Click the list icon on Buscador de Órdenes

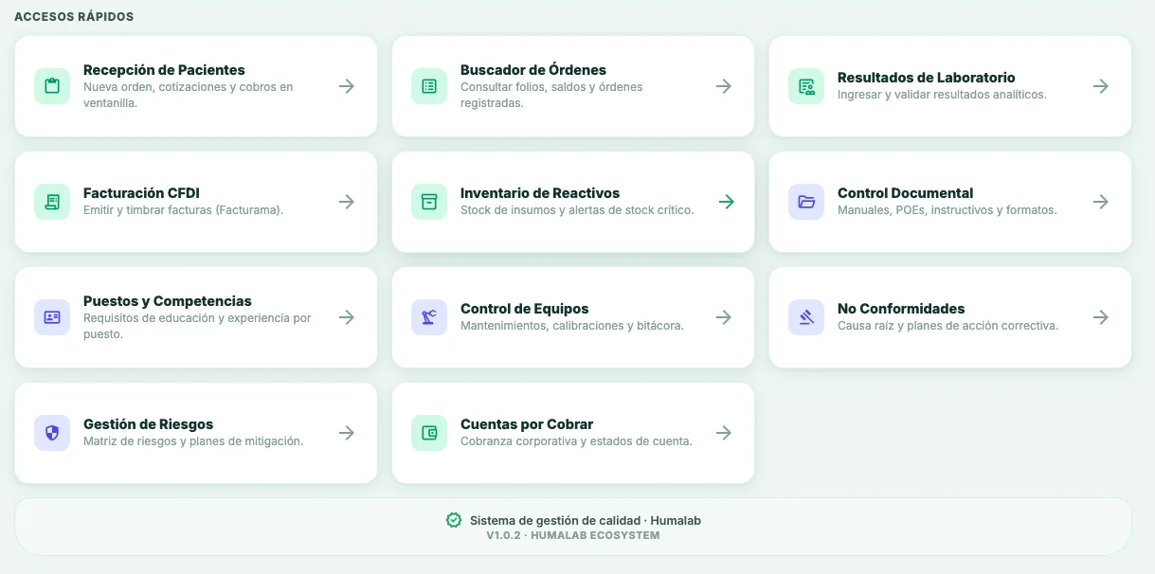point(429,86)
